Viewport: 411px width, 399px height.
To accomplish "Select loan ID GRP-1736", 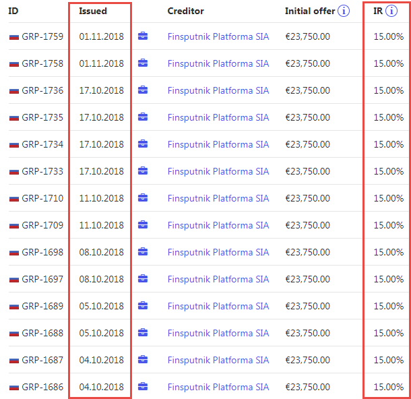I will pyautogui.click(x=42, y=90).
